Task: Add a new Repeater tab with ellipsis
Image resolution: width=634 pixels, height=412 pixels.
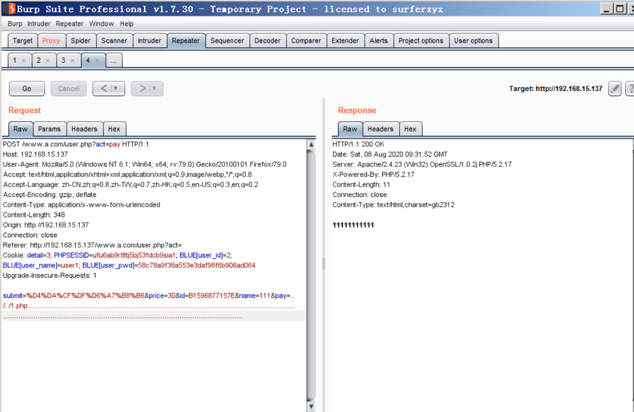Action: (x=114, y=61)
